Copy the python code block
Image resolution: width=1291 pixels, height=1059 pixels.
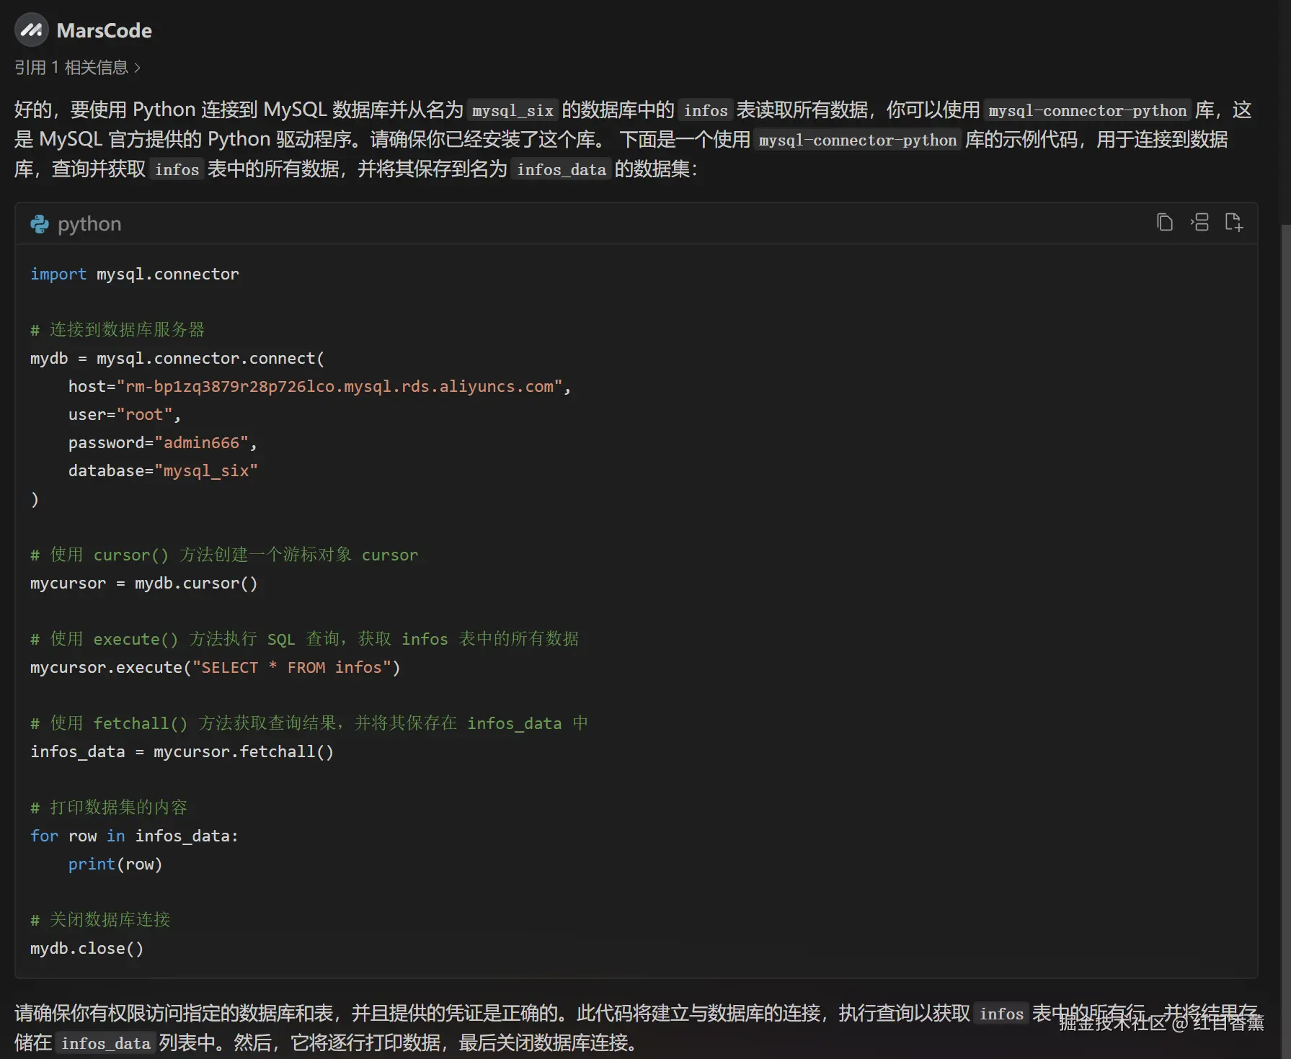pos(1164,223)
